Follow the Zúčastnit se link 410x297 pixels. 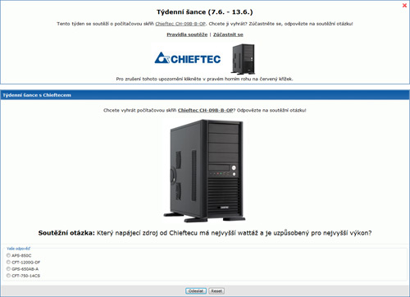tap(228, 34)
